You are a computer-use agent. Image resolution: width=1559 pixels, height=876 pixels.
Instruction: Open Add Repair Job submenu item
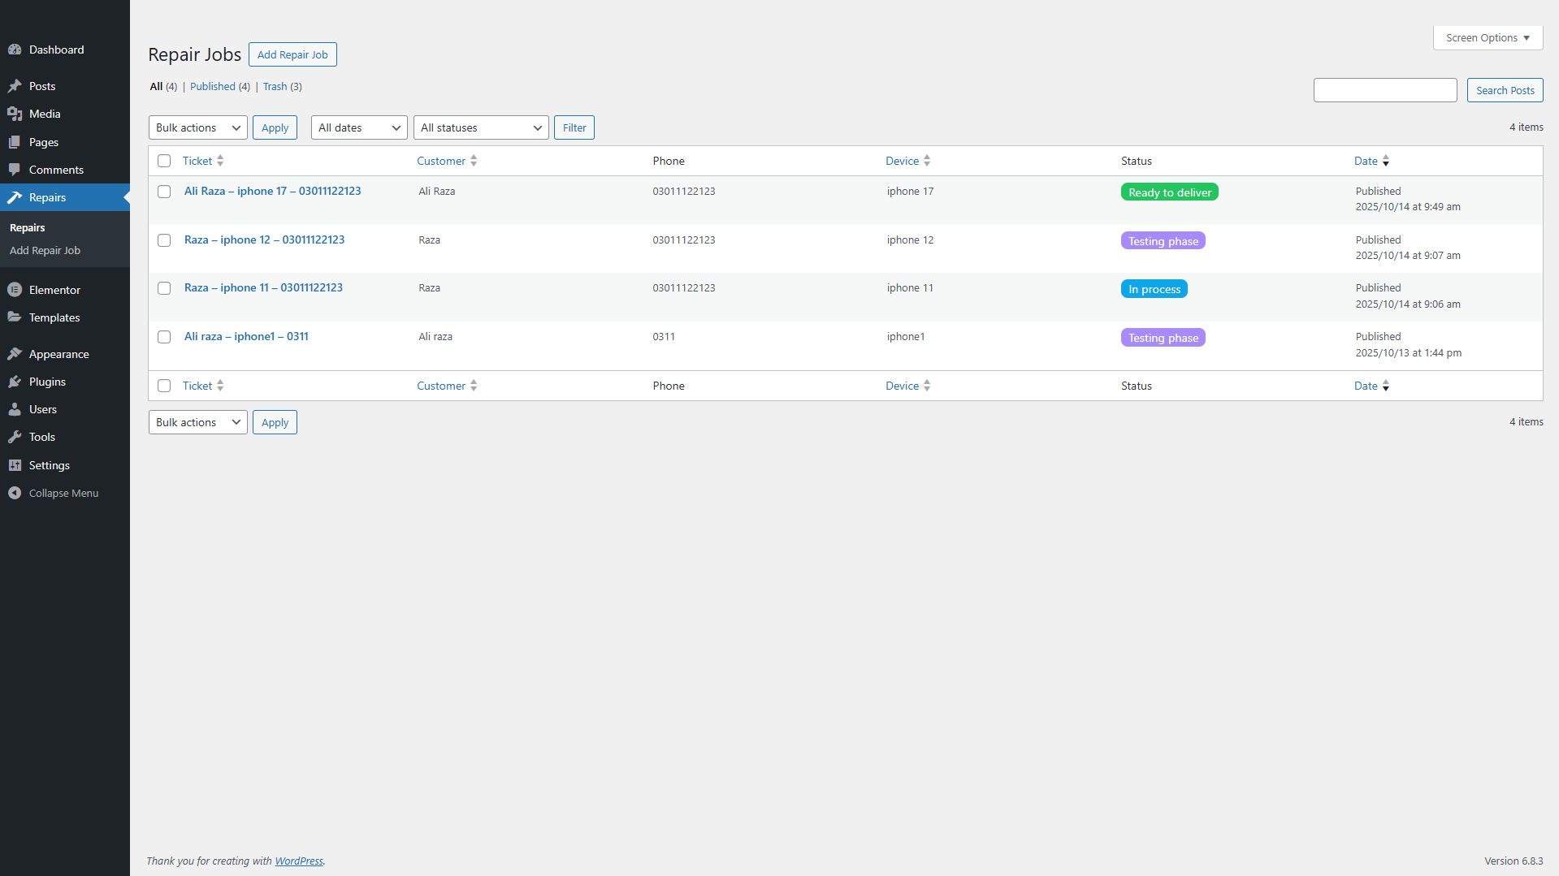(45, 250)
